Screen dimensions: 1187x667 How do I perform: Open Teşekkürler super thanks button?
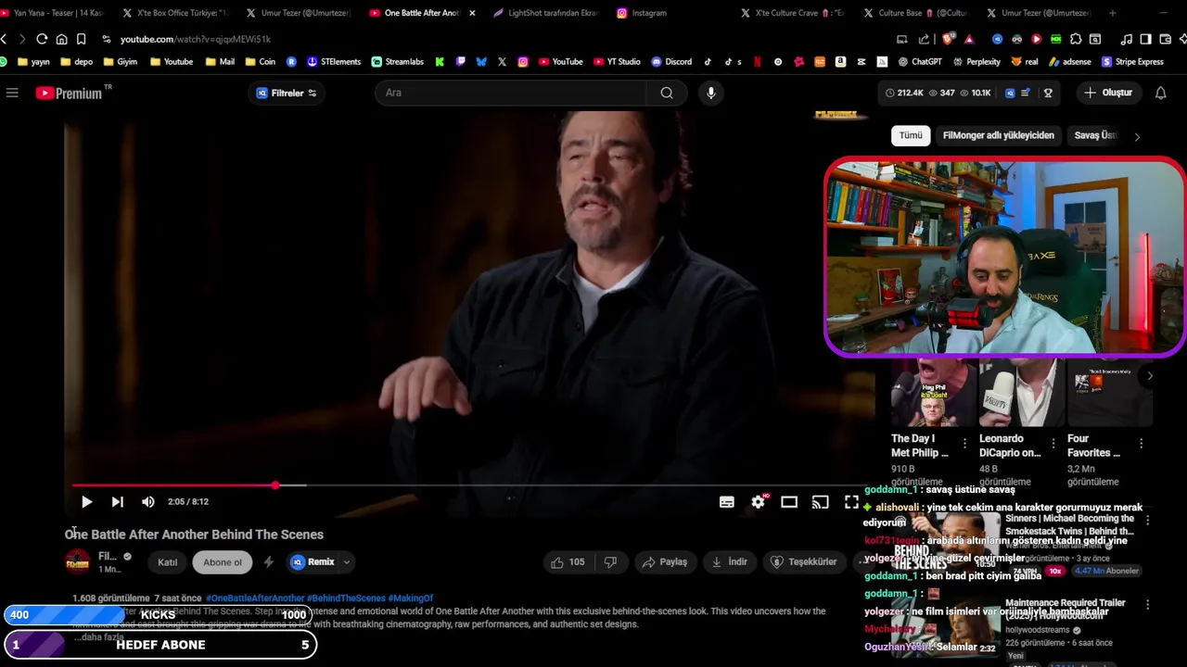click(x=804, y=562)
